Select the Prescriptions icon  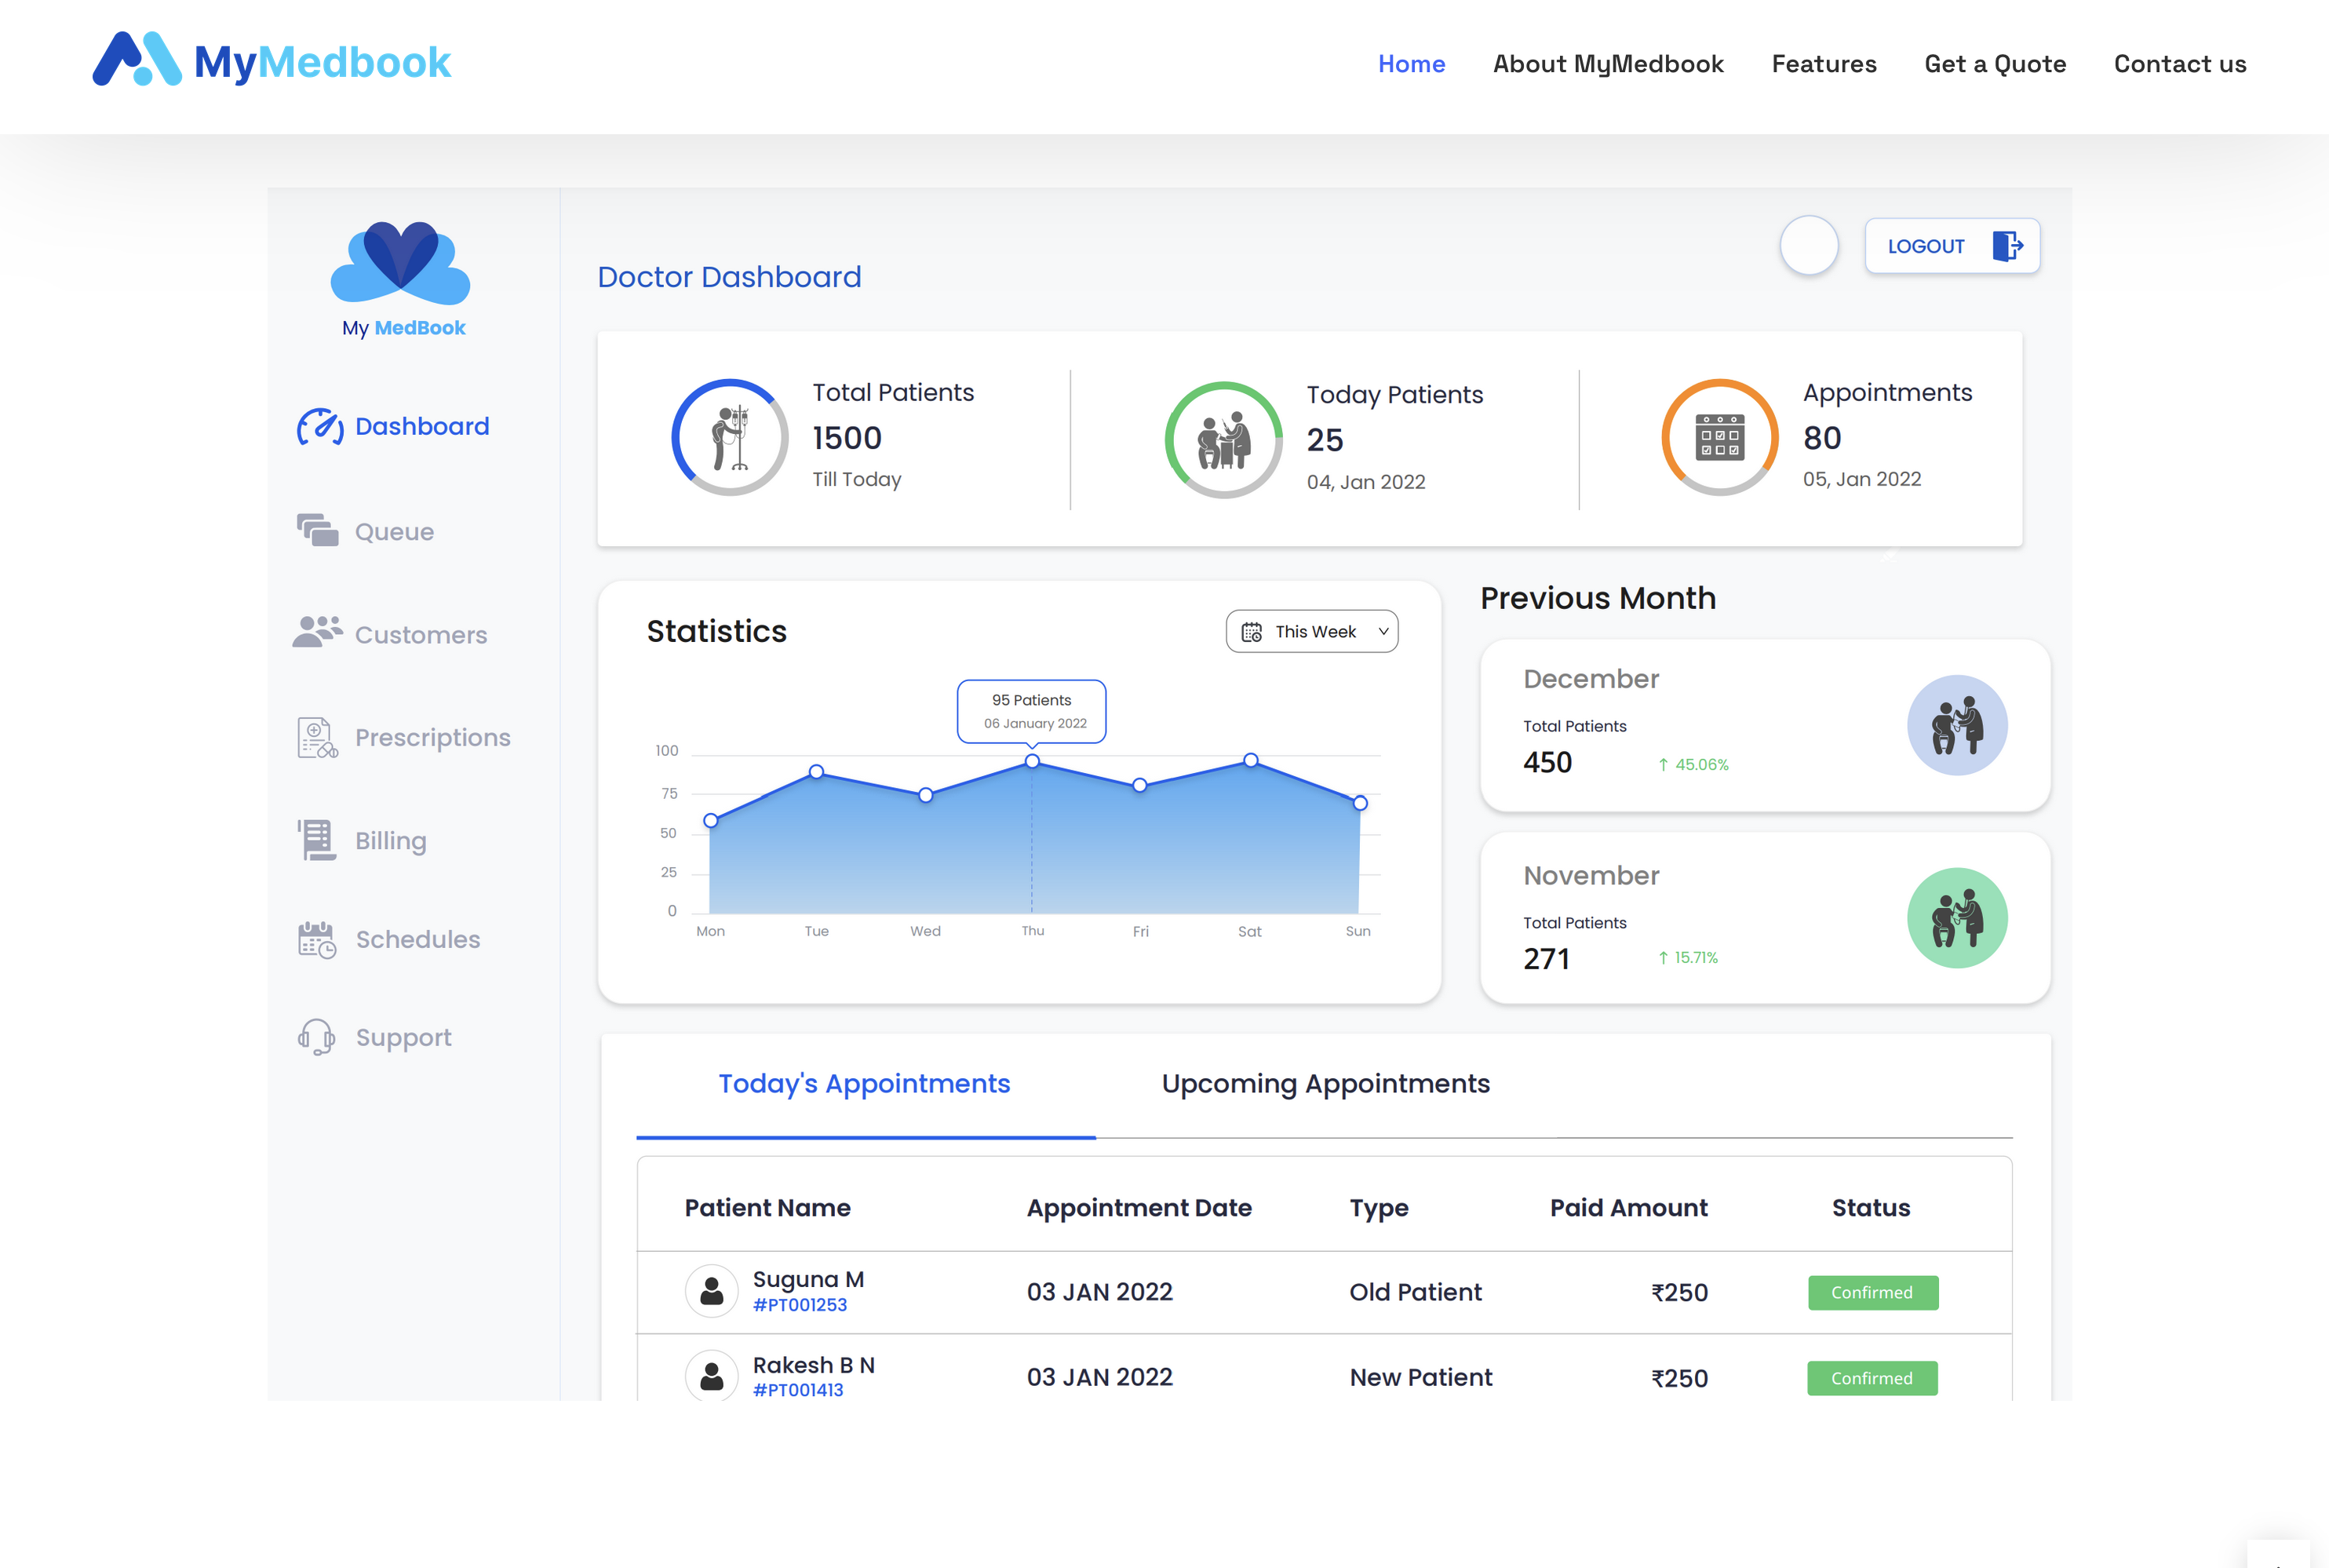(x=315, y=737)
